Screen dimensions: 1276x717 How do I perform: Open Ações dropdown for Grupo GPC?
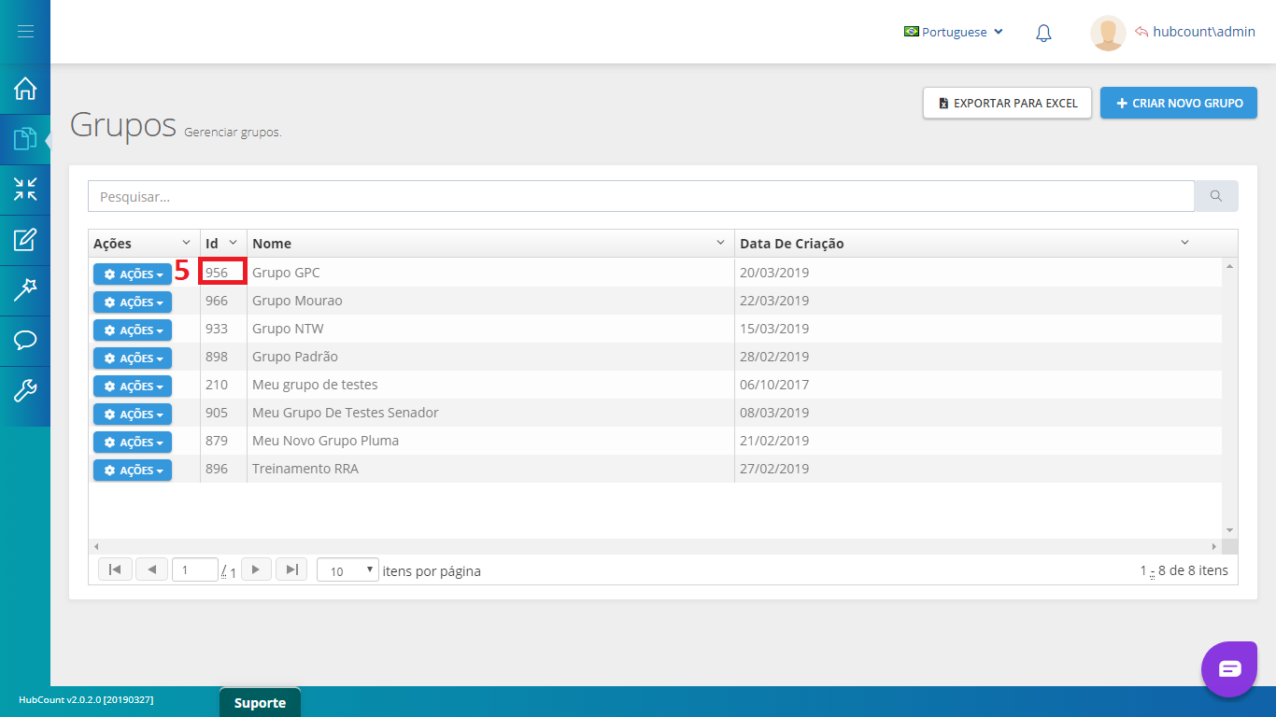[x=133, y=274]
